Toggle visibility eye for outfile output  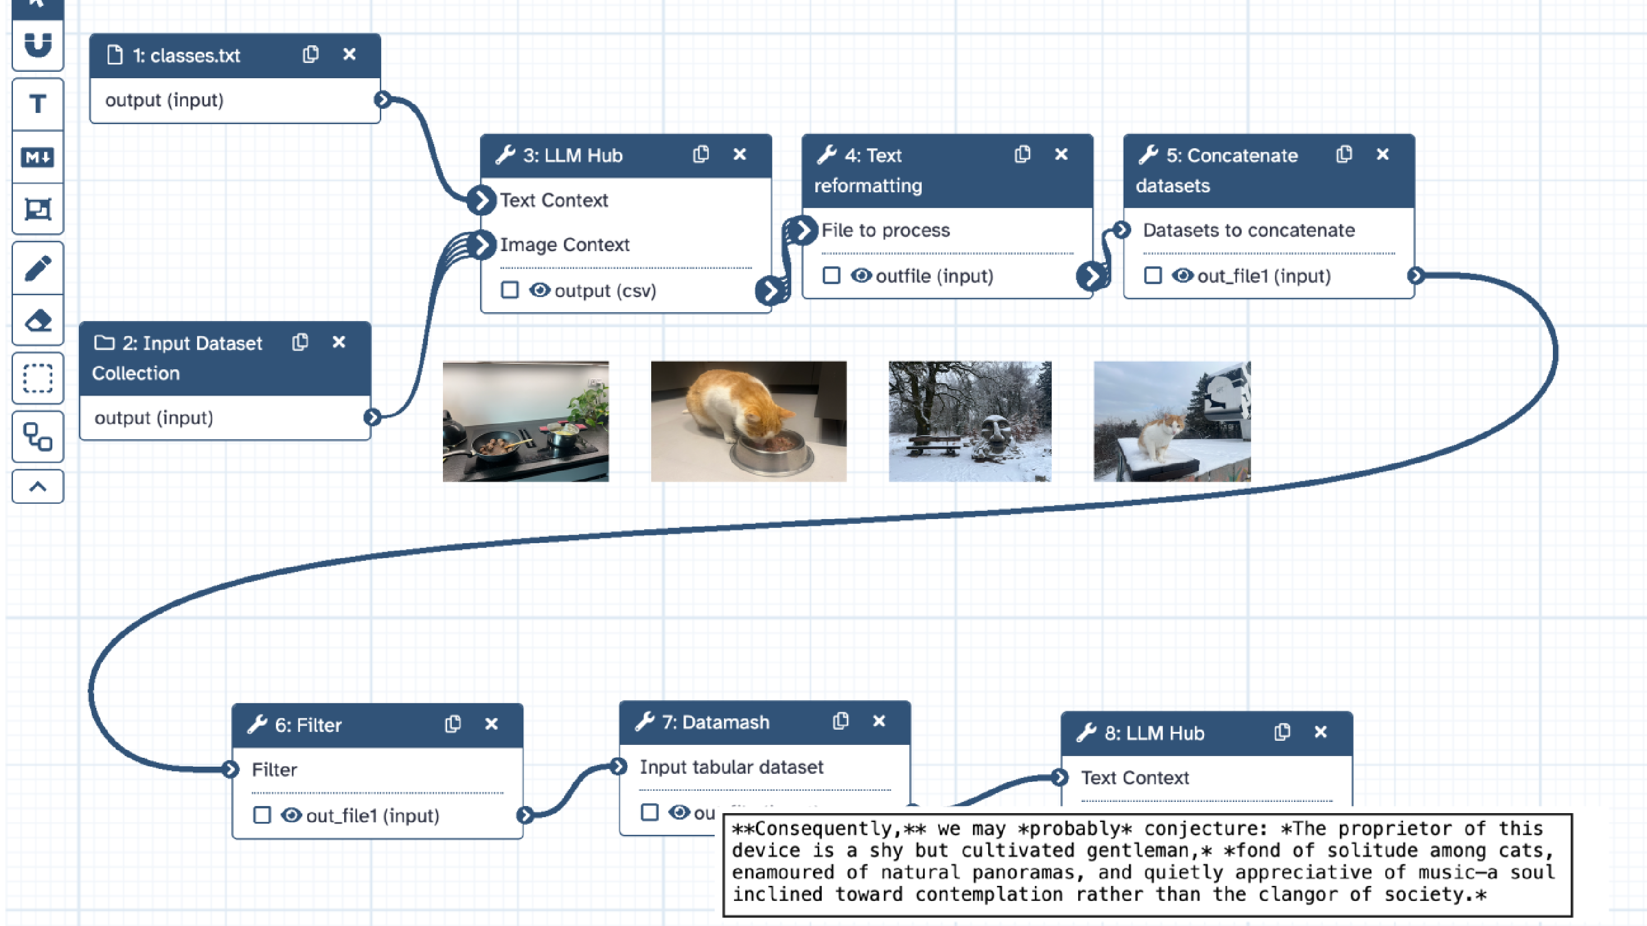click(861, 275)
